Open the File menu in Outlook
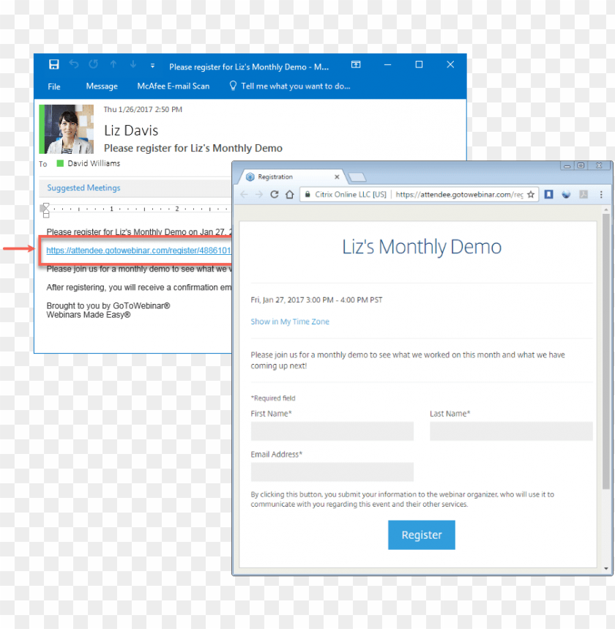The image size is (615, 629). [53, 86]
